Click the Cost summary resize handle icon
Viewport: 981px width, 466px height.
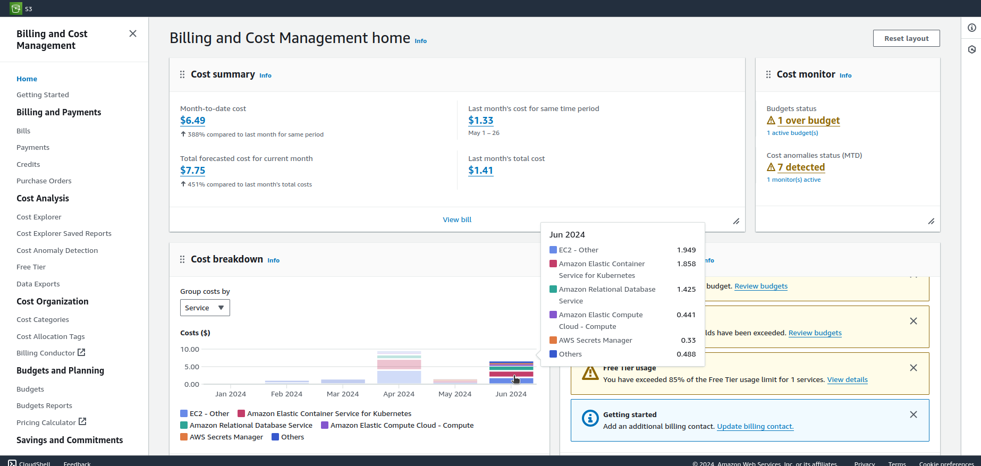[x=736, y=221]
